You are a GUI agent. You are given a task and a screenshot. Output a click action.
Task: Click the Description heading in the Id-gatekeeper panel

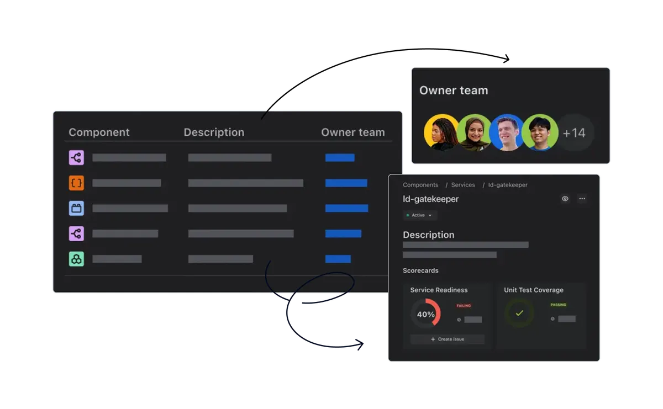point(429,235)
